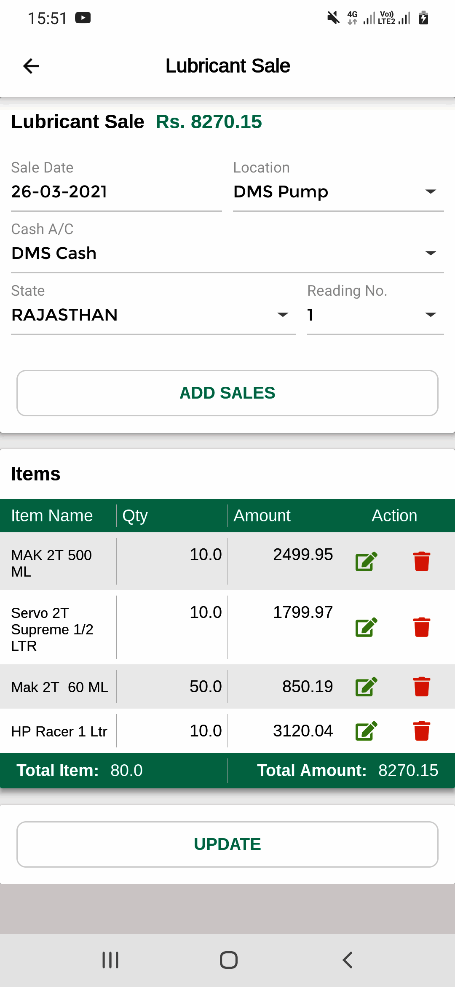This screenshot has height=987, width=455.
Task: Edit the HP Racer 1 Ltr entry
Action: [366, 731]
